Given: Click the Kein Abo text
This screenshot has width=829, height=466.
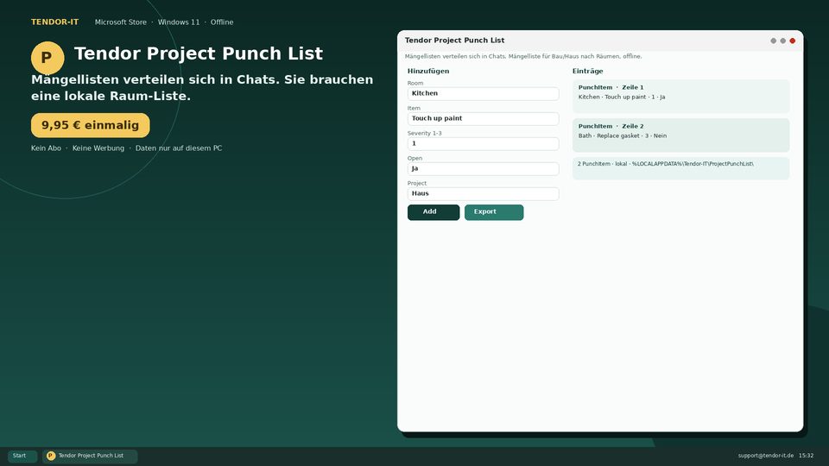Looking at the screenshot, I should click(x=46, y=148).
